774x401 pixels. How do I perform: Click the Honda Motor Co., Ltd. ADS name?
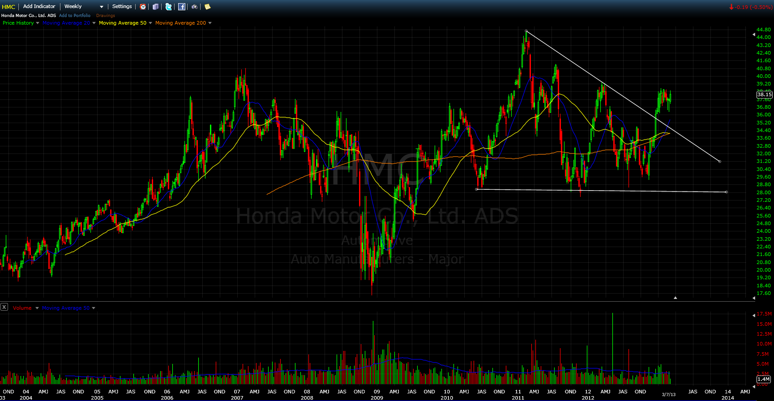(x=29, y=15)
